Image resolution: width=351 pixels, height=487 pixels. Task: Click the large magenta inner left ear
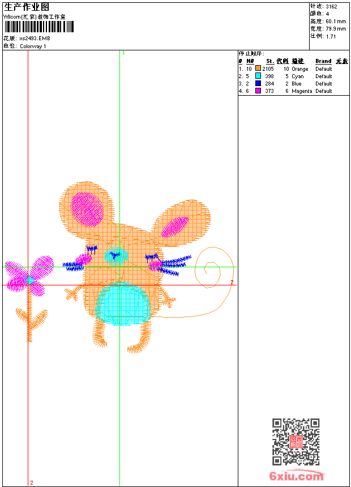tap(87, 210)
